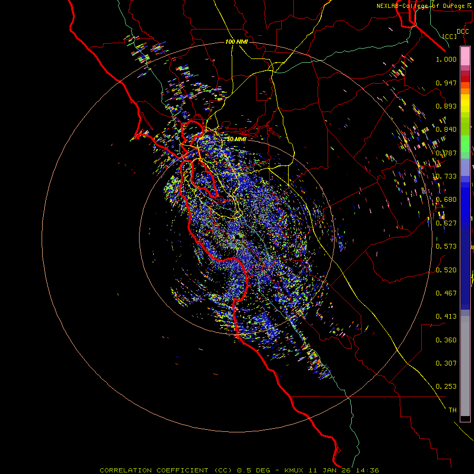Click the NEXLAB-College of DuPage header text
474x474 pixels.
tap(424, 6)
